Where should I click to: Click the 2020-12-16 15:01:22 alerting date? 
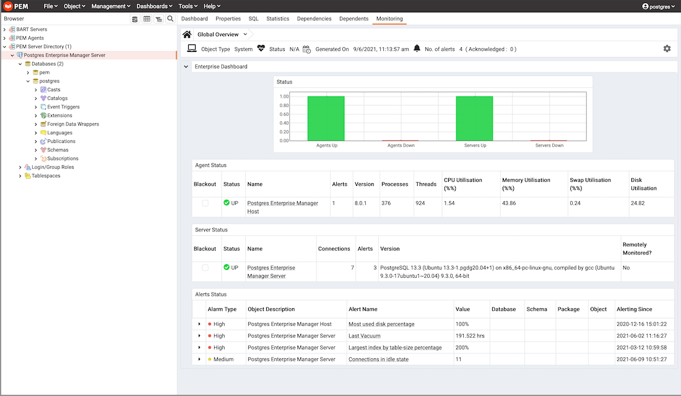coord(641,324)
